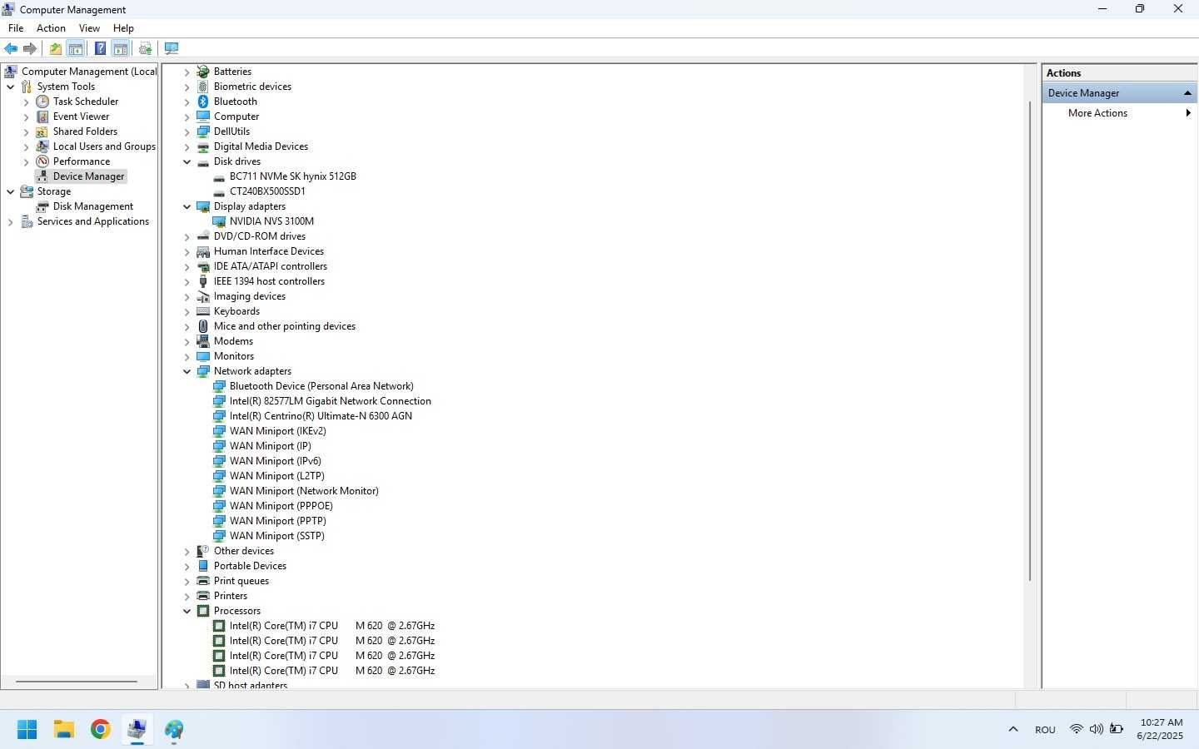Image resolution: width=1199 pixels, height=749 pixels.
Task: Open File Explorer from the taskbar
Action: pyautogui.click(x=64, y=730)
